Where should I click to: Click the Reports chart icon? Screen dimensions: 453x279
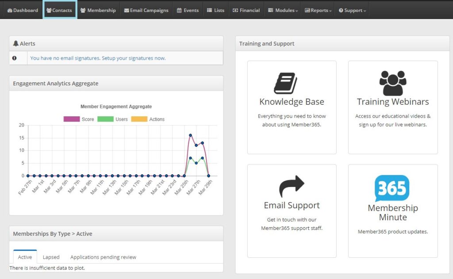(x=307, y=11)
